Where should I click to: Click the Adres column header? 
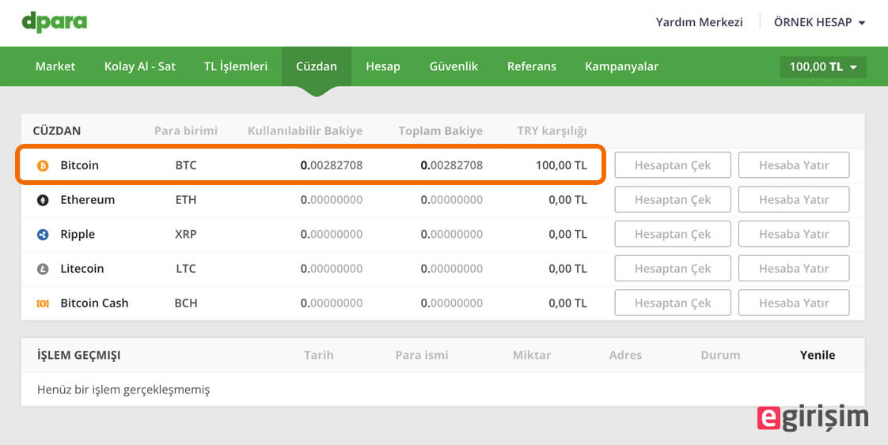tap(625, 355)
